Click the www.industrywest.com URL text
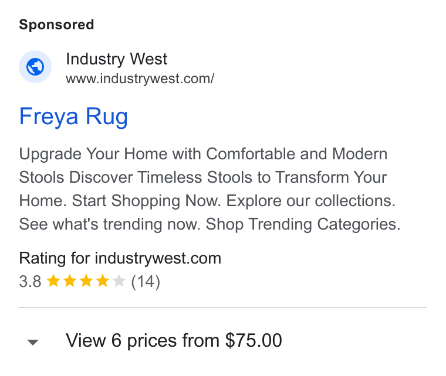The height and width of the screenshot is (376, 446). click(x=140, y=78)
